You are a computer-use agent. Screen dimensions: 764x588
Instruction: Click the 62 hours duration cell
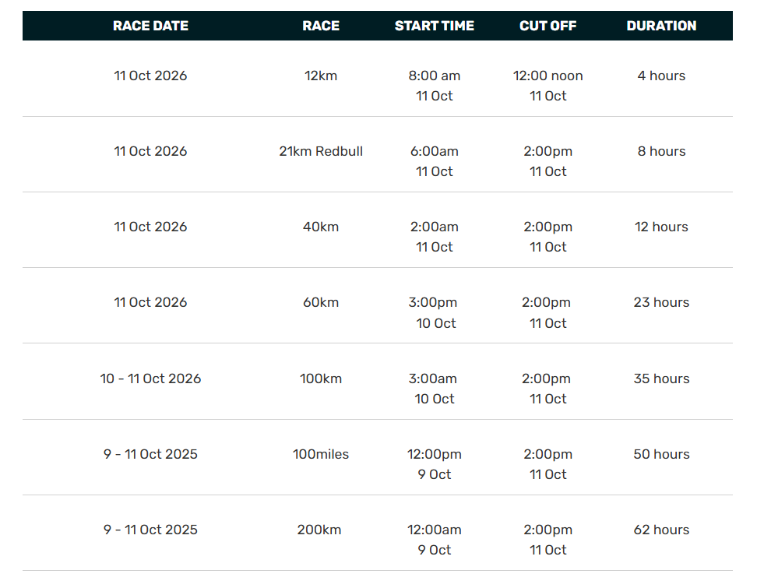click(x=661, y=530)
